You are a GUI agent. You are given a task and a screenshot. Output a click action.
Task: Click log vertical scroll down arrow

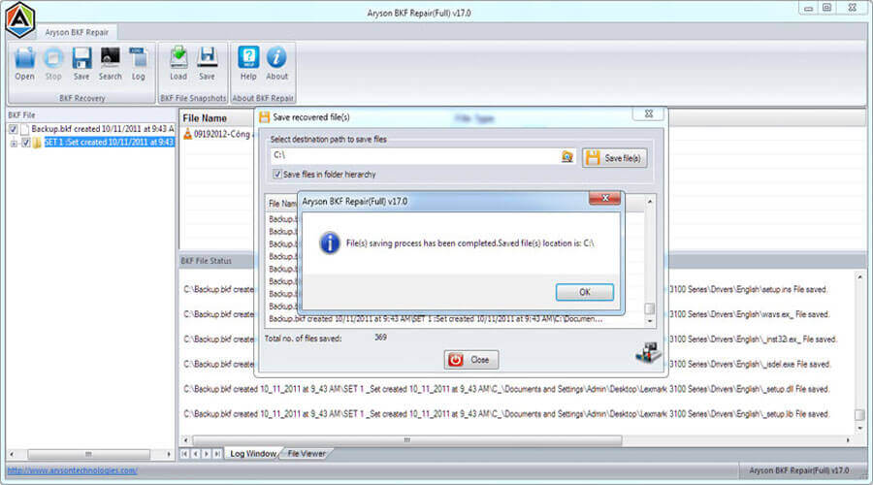[x=860, y=428]
